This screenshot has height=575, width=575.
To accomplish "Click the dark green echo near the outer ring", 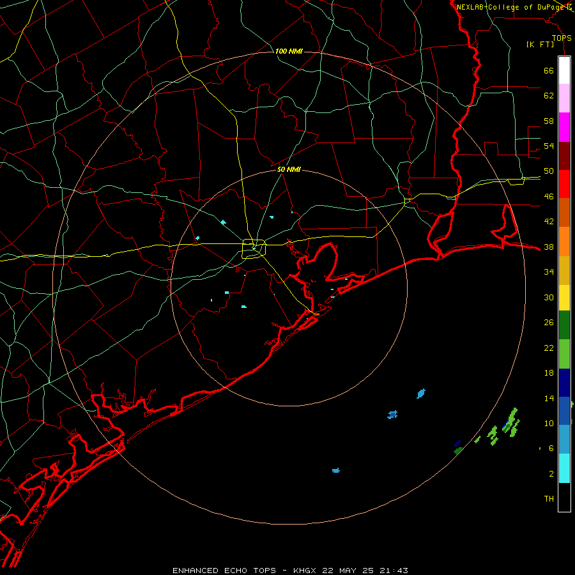I will click(x=457, y=450).
